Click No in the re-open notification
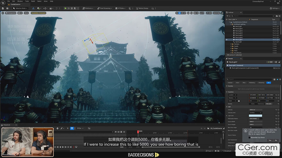 tap(276, 140)
